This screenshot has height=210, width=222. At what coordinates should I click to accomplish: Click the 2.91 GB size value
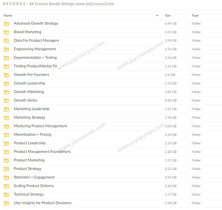(171, 177)
